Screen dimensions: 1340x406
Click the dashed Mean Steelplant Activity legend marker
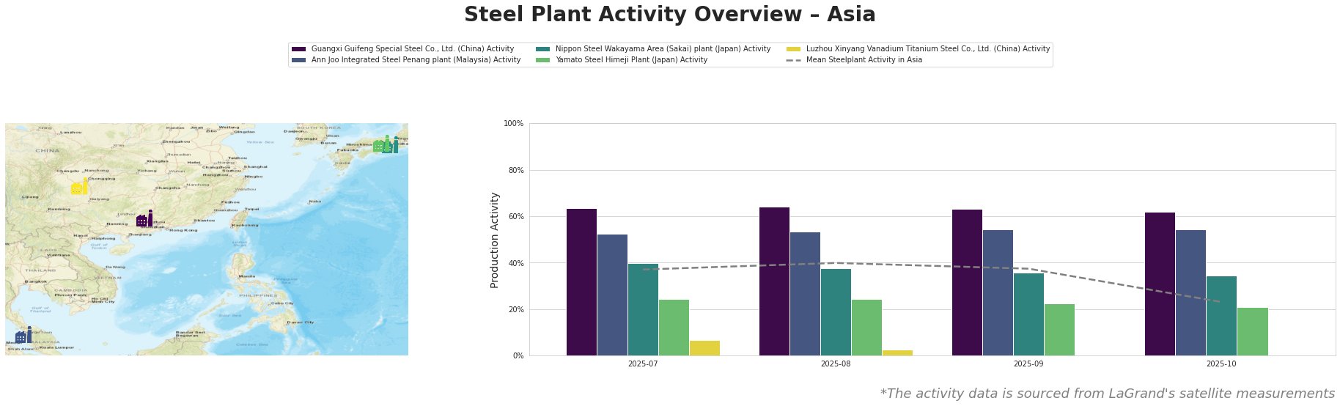pyautogui.click(x=793, y=60)
